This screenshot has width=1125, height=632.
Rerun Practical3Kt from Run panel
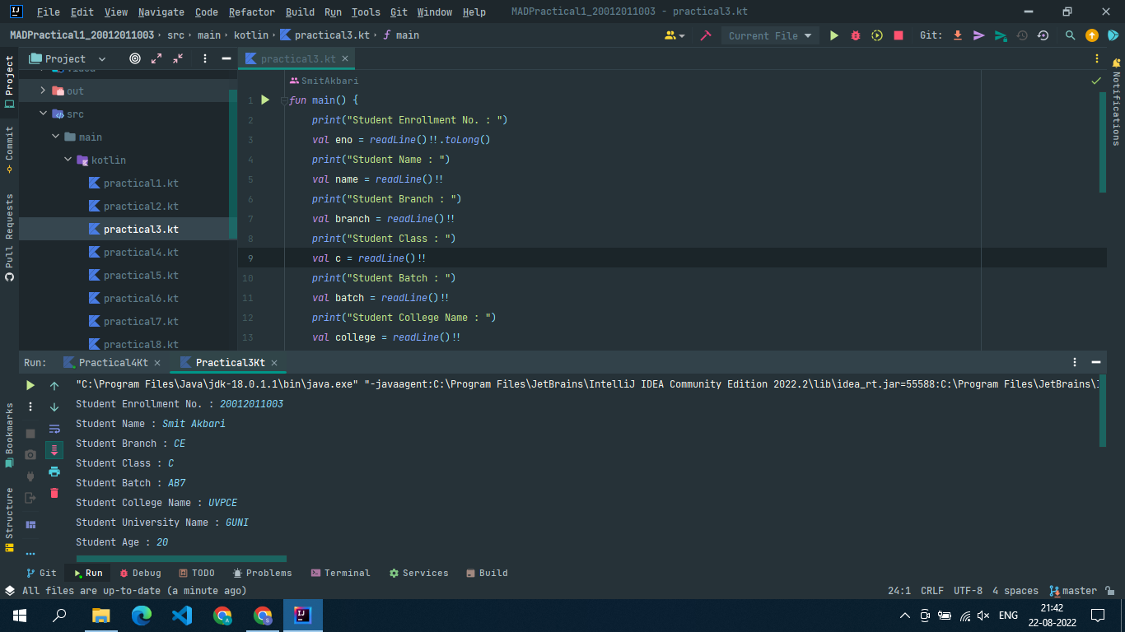pos(30,385)
